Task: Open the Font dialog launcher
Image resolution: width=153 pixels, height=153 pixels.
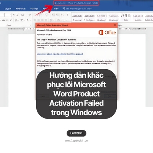Action: [31, 26]
